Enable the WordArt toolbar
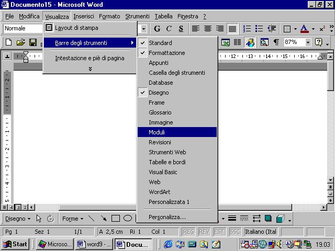The image size is (335, 251). coord(177,192)
